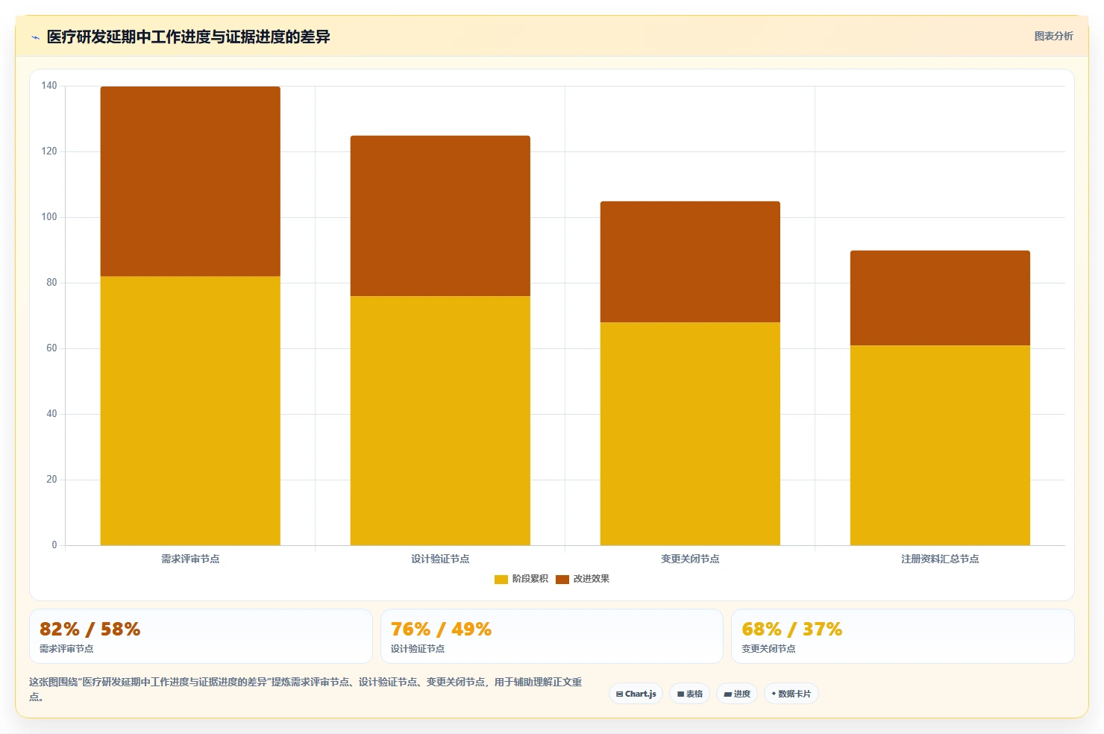Open the 76% / 49% data card

(x=552, y=636)
